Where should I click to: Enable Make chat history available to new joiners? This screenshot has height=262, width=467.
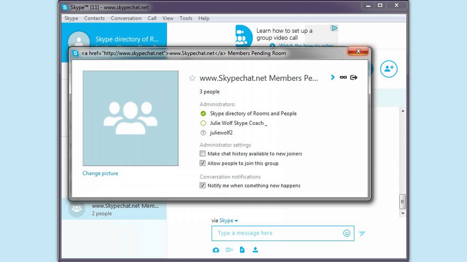(x=202, y=154)
